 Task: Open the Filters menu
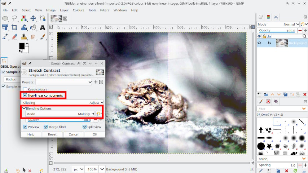[x=105, y=10]
